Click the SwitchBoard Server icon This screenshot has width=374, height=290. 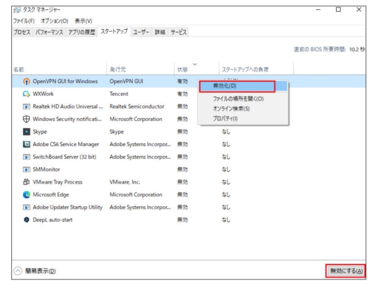click(x=26, y=157)
